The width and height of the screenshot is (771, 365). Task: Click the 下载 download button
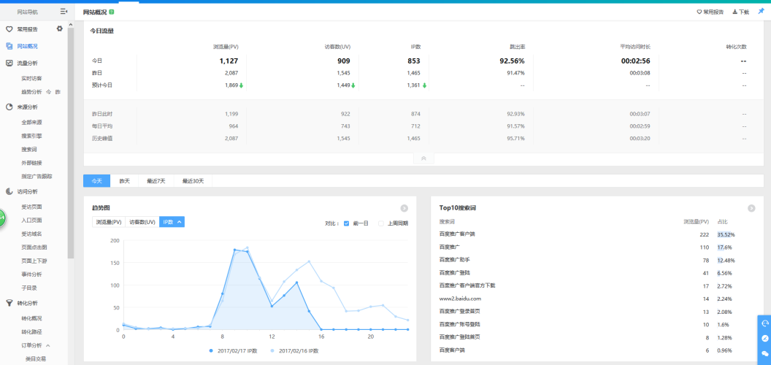pos(741,12)
